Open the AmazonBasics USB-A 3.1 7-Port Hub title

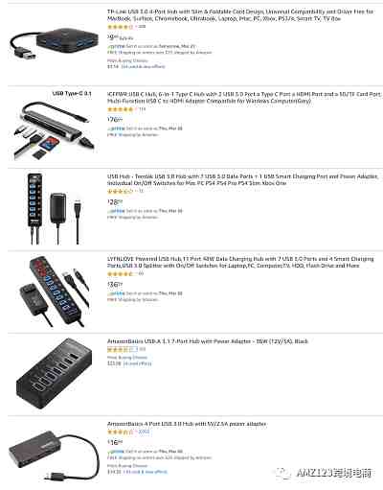(x=208, y=341)
